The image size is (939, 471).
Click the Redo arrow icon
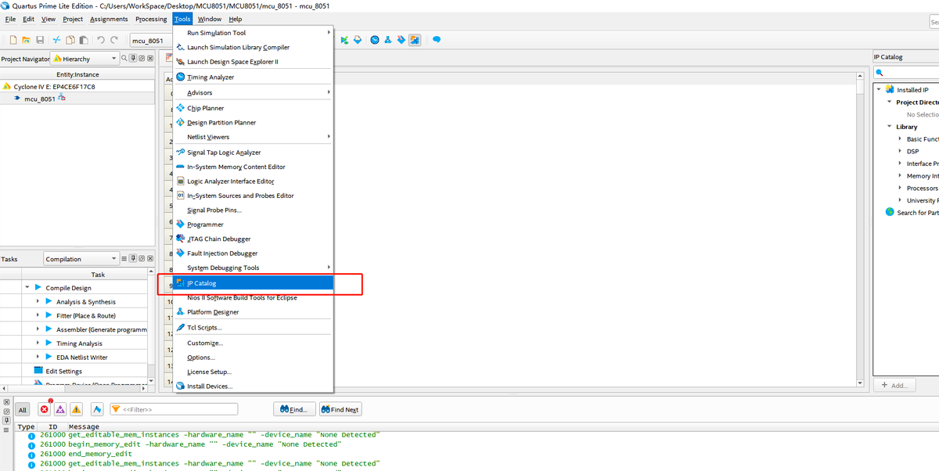pyautogui.click(x=114, y=40)
